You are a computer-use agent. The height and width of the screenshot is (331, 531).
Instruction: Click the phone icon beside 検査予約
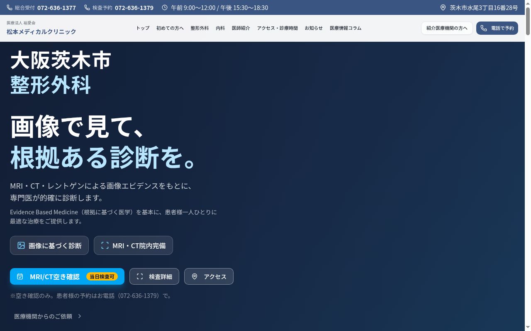[87, 7]
